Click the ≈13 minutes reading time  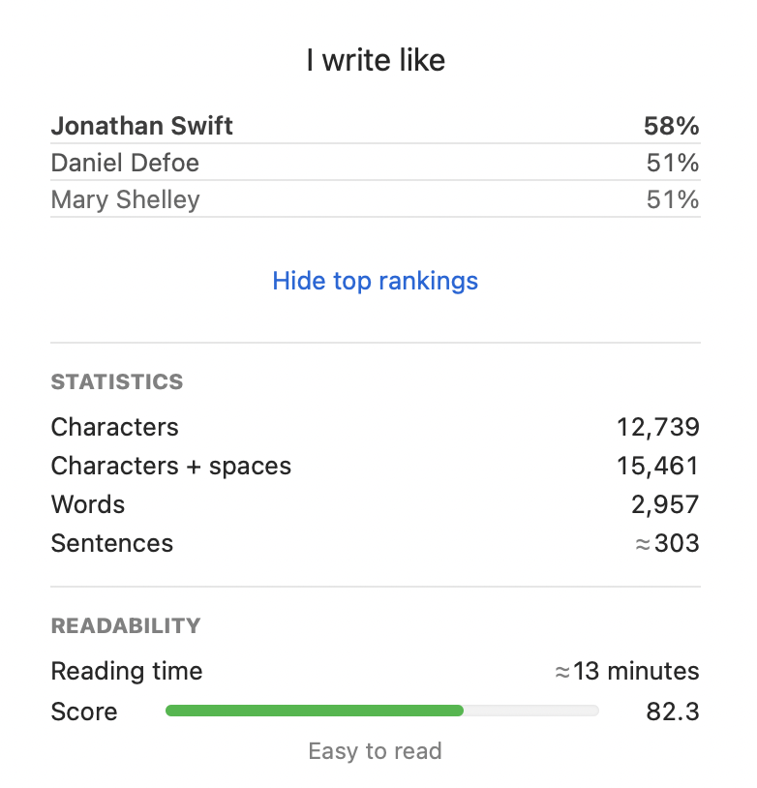626,671
